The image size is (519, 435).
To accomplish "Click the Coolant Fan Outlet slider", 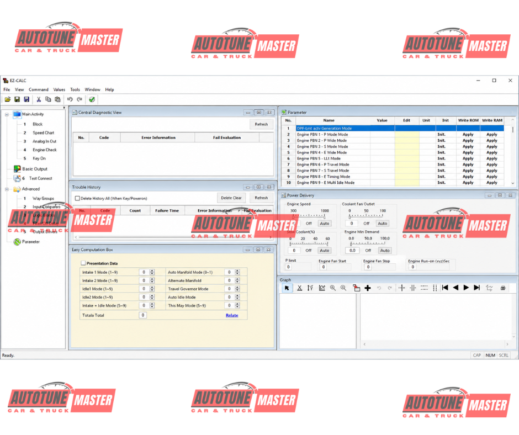I will [366, 216].
